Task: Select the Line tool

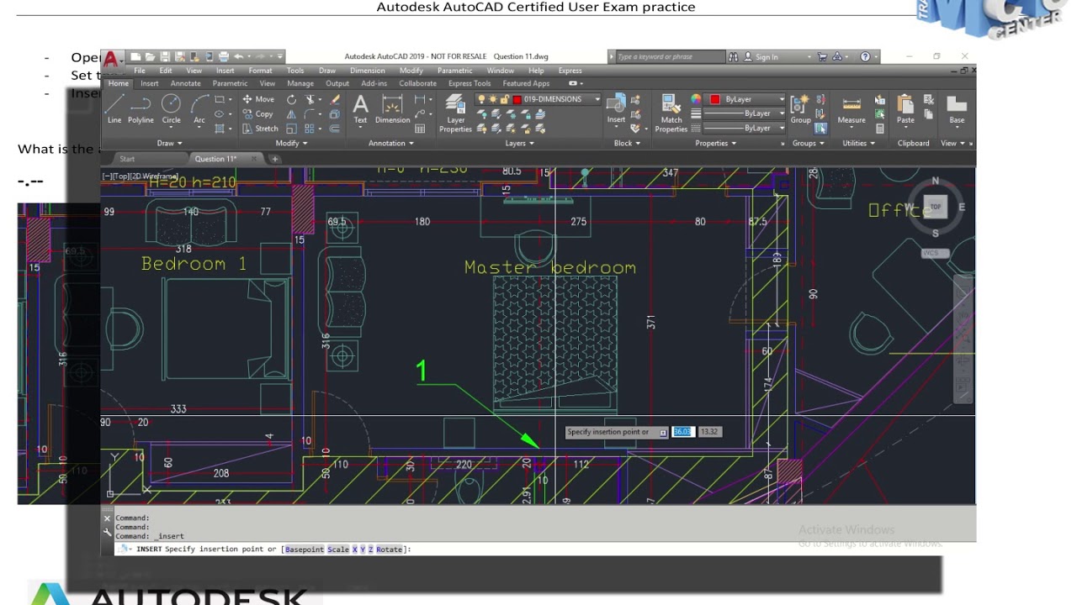Action: [x=114, y=109]
